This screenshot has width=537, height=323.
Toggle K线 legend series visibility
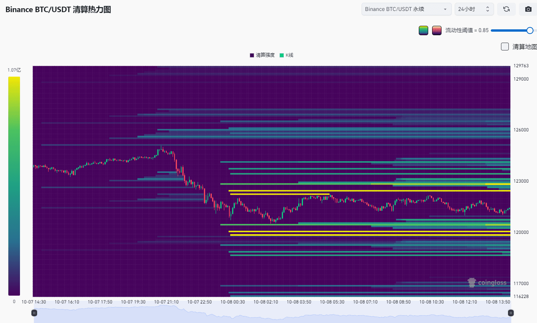tap(286, 55)
